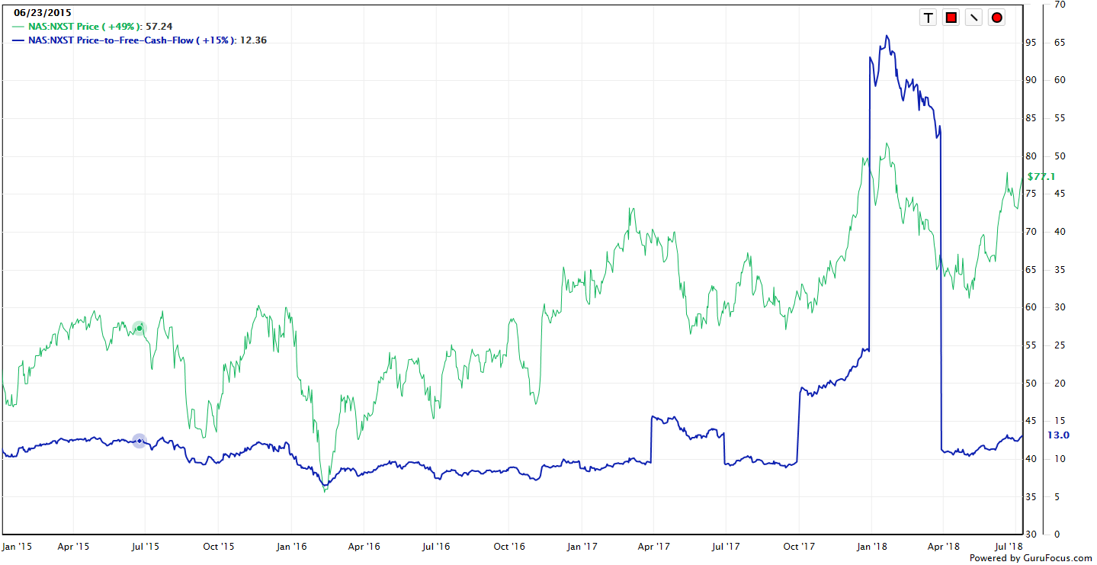Viewport: 1097px width, 565px height.
Task: Click the 95 price axis label
Action: (1031, 43)
